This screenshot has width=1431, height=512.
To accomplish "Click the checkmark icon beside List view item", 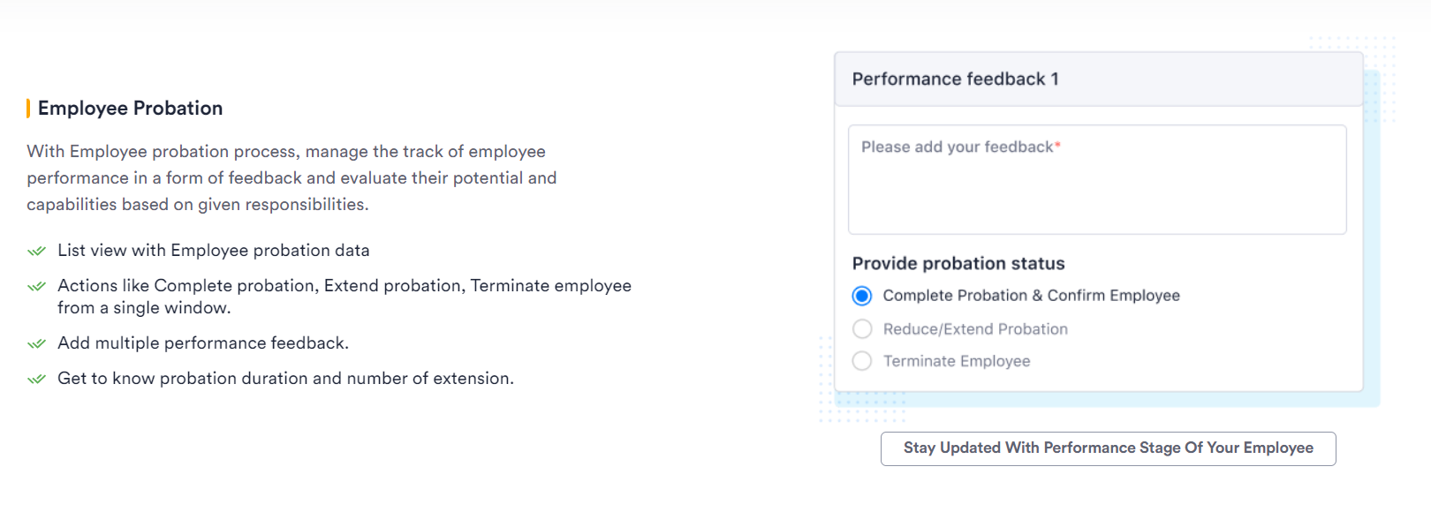I will (x=36, y=251).
